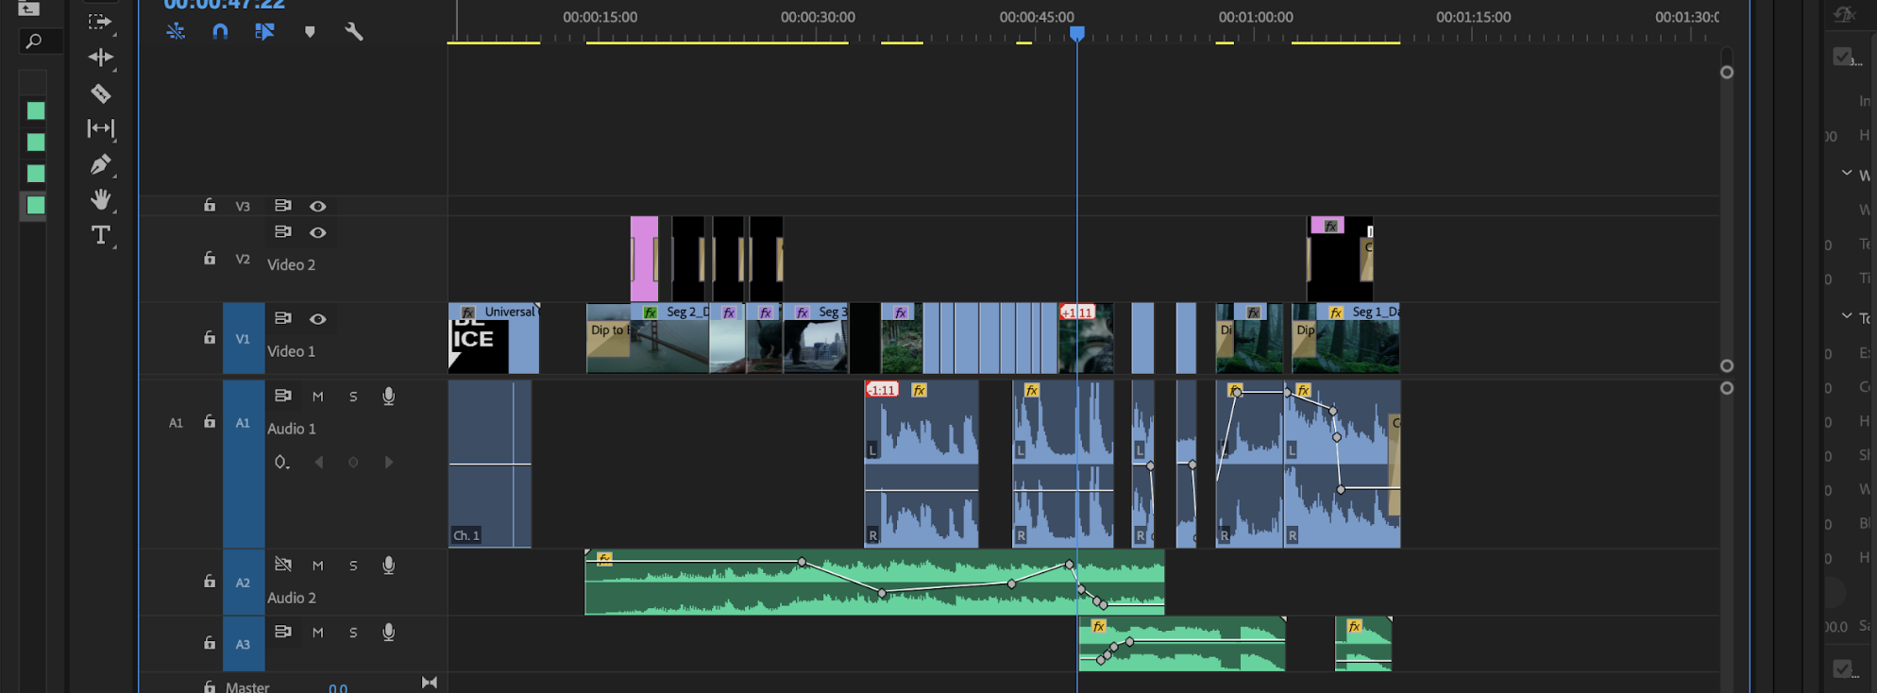Select the pink clip on Video 2

pyautogui.click(x=644, y=259)
